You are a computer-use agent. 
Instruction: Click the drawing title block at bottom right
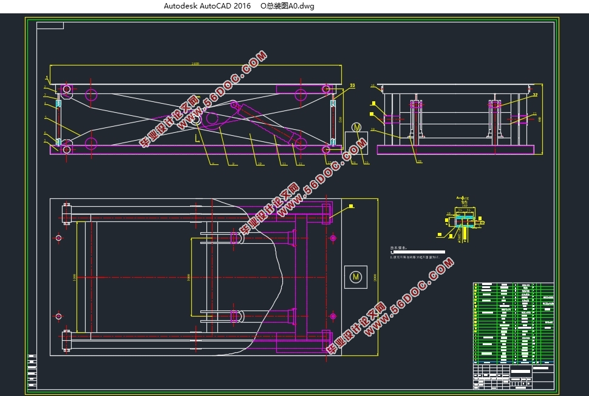point(513,376)
